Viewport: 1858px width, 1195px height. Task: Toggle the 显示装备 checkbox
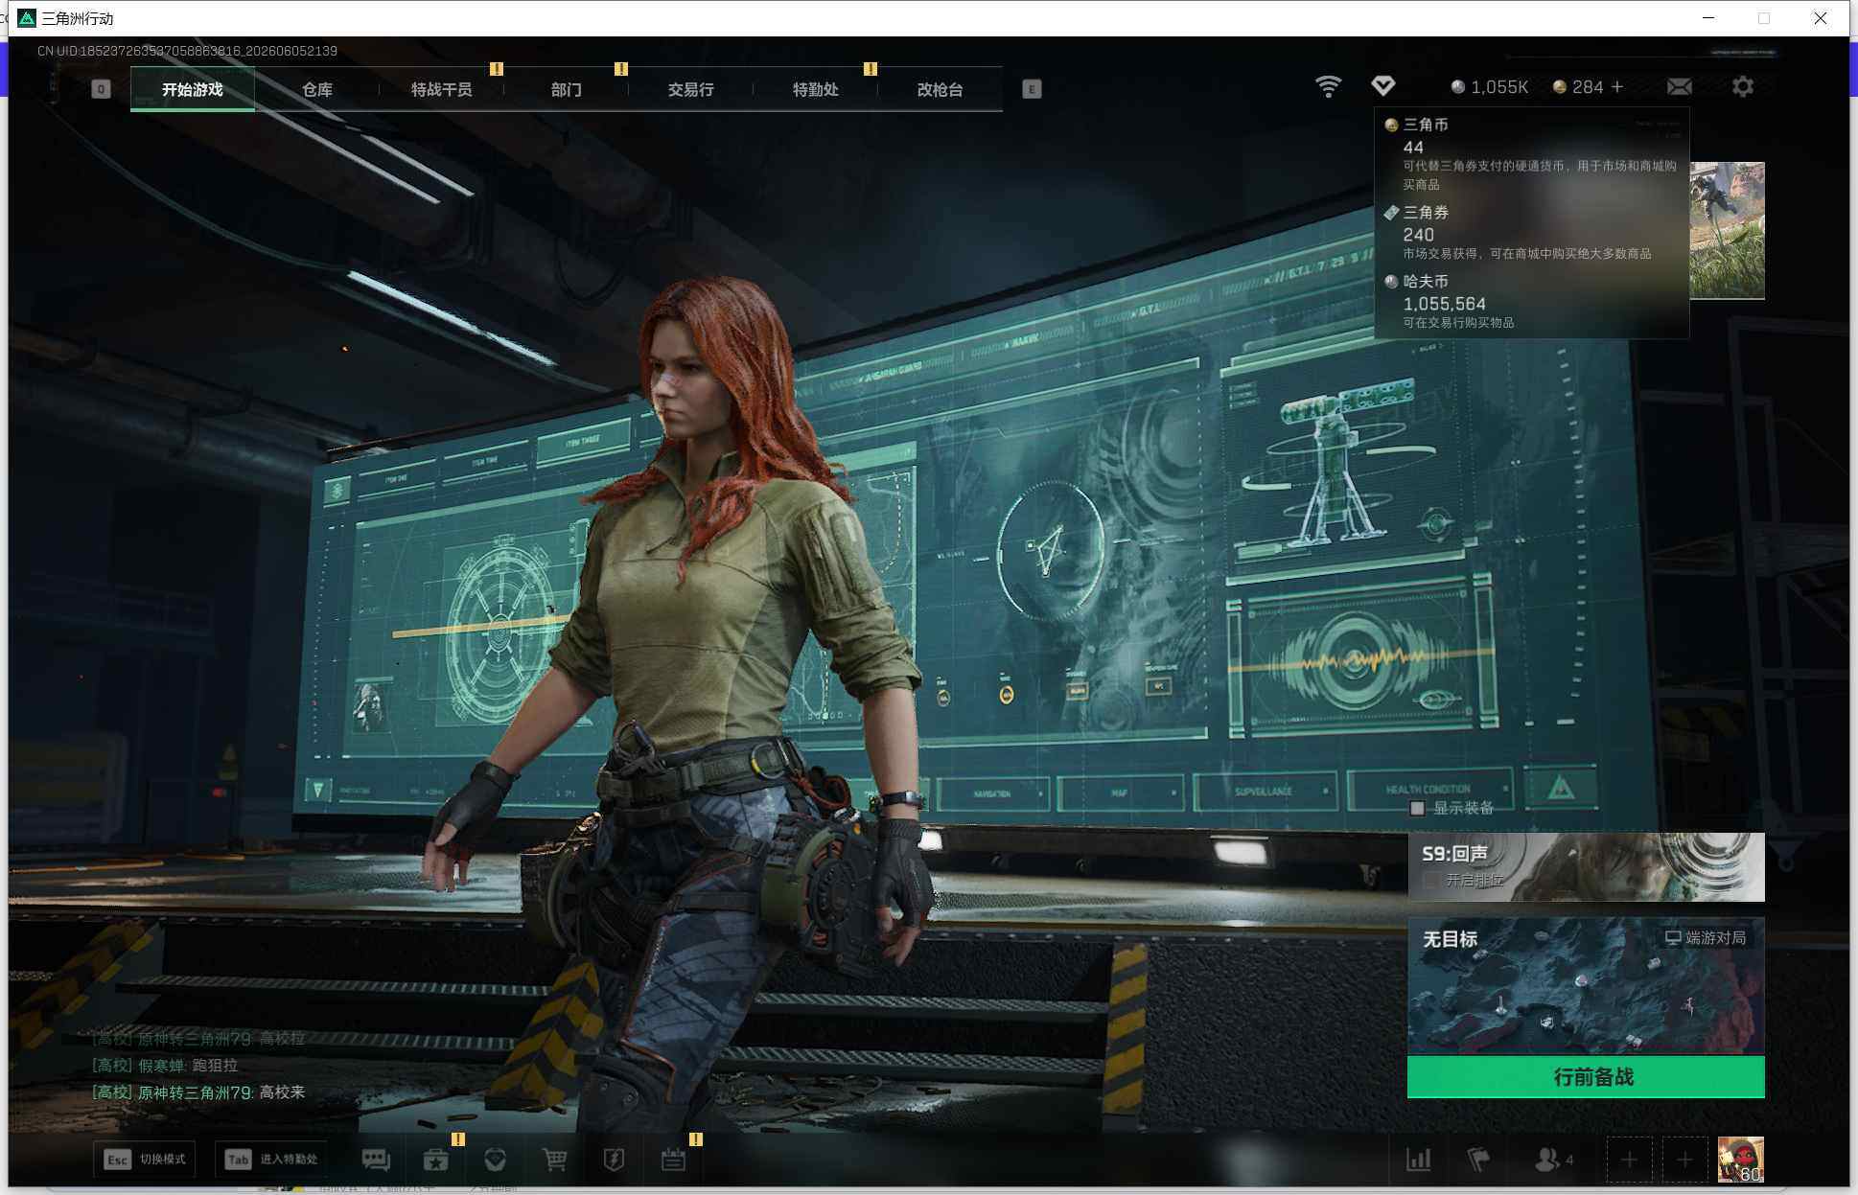point(1417,808)
